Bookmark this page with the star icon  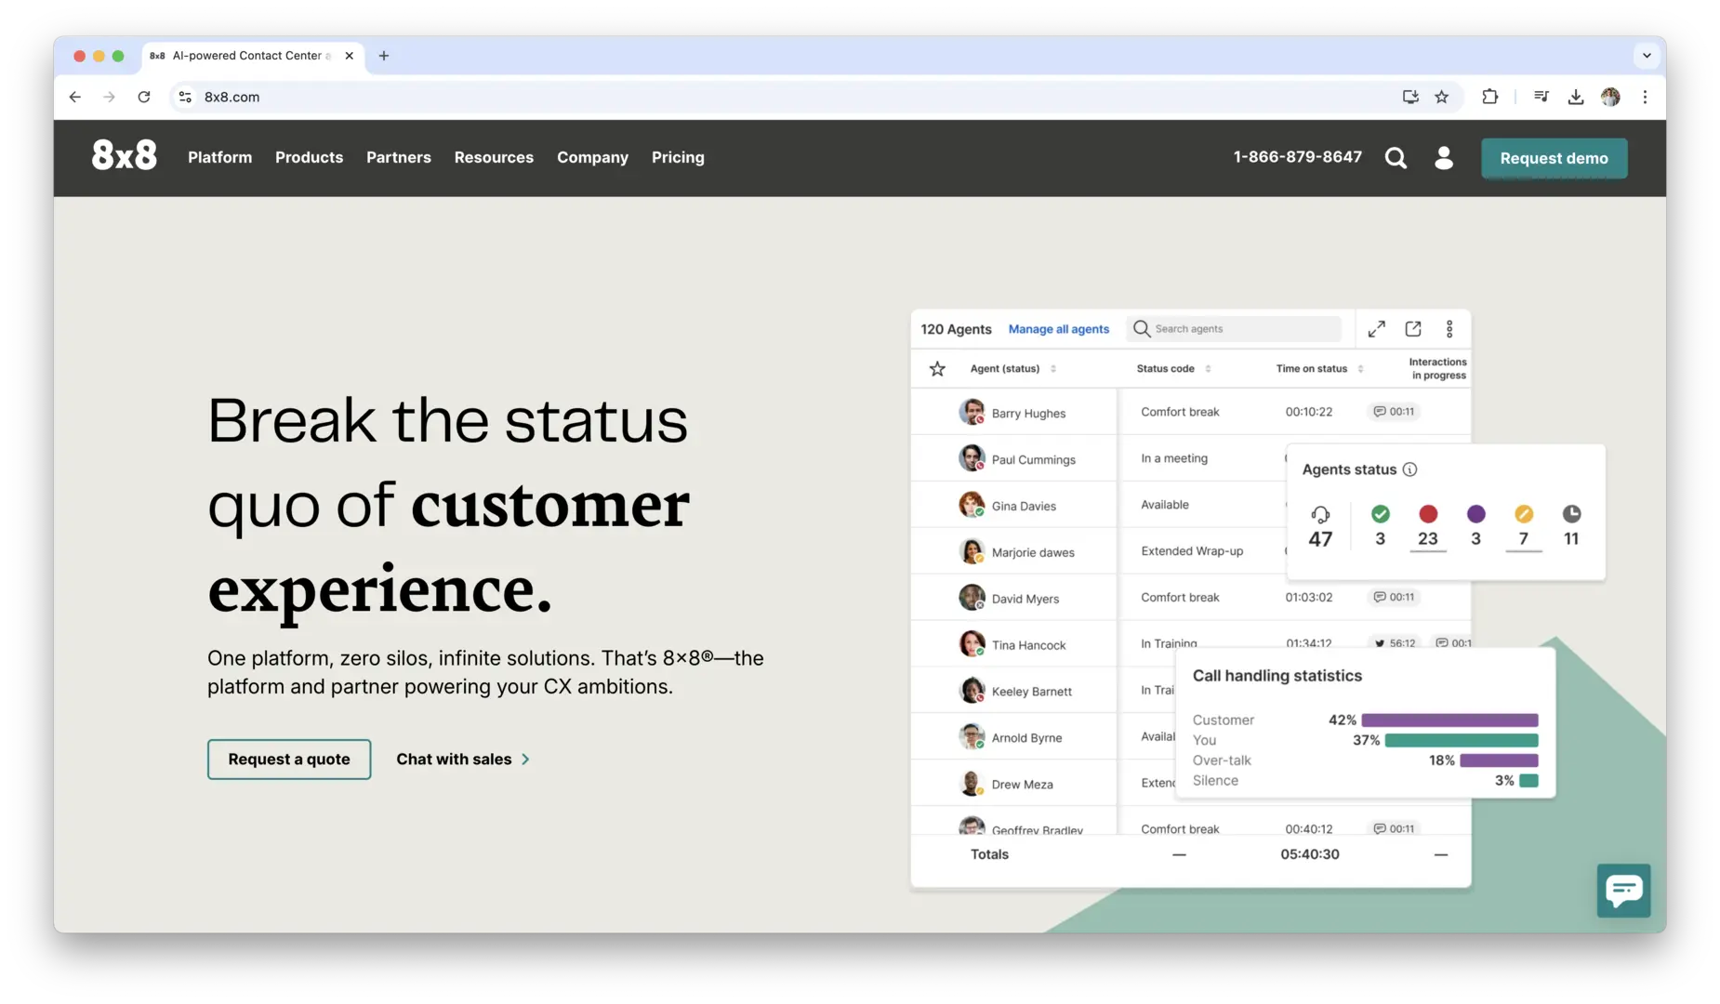[x=1442, y=97]
